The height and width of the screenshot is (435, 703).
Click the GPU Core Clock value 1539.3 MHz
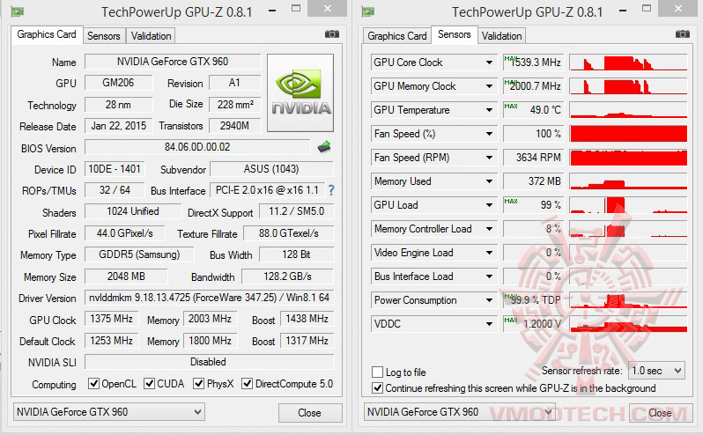click(533, 63)
